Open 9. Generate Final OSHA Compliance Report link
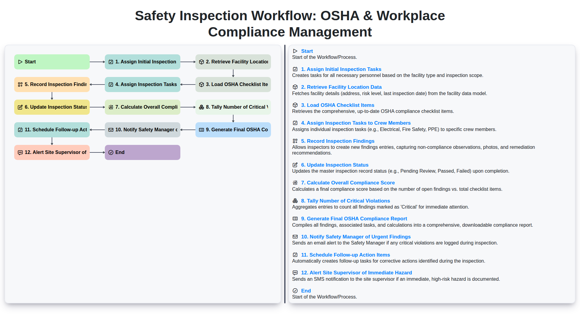Viewport: 580px width, 326px height. pyautogui.click(x=354, y=219)
